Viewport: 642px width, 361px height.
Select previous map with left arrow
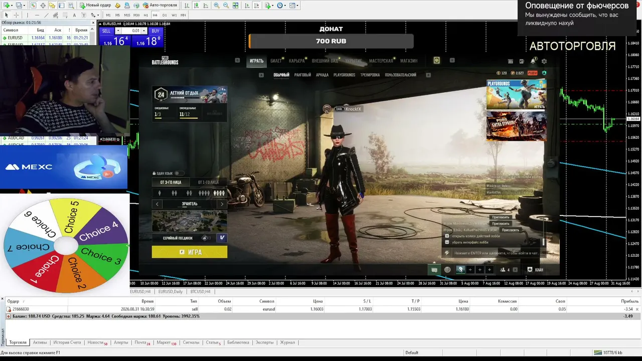coord(157,204)
